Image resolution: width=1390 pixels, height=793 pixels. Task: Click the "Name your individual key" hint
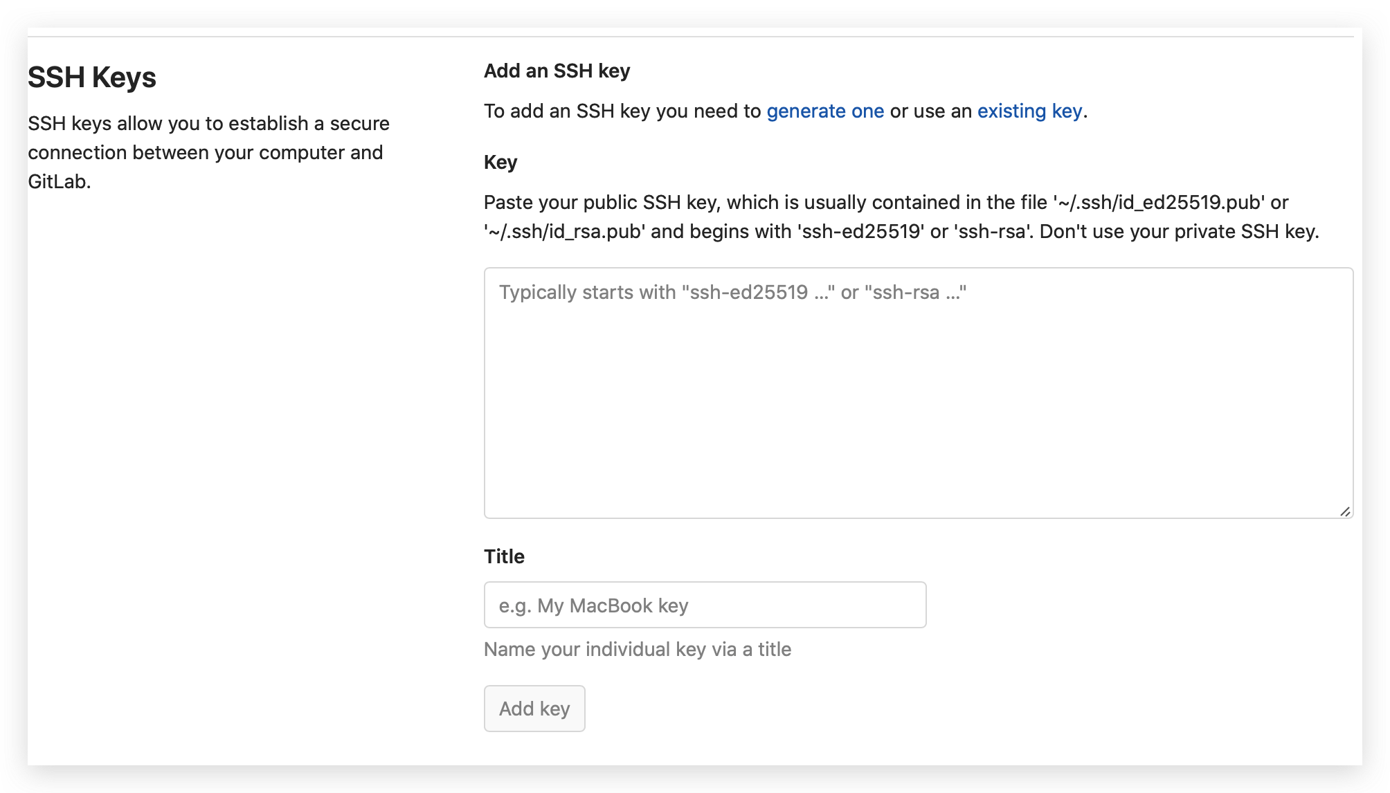tap(638, 649)
